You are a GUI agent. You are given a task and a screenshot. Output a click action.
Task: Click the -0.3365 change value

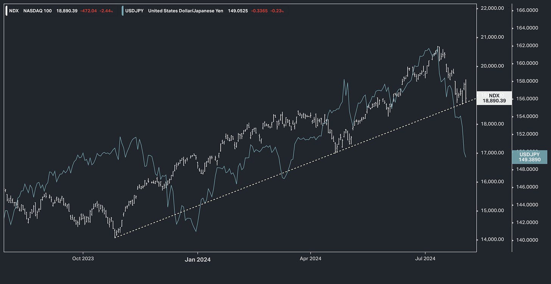[x=259, y=11]
